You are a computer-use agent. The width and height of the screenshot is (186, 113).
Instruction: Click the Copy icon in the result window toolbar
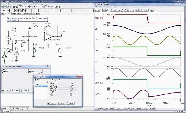[103, 10]
